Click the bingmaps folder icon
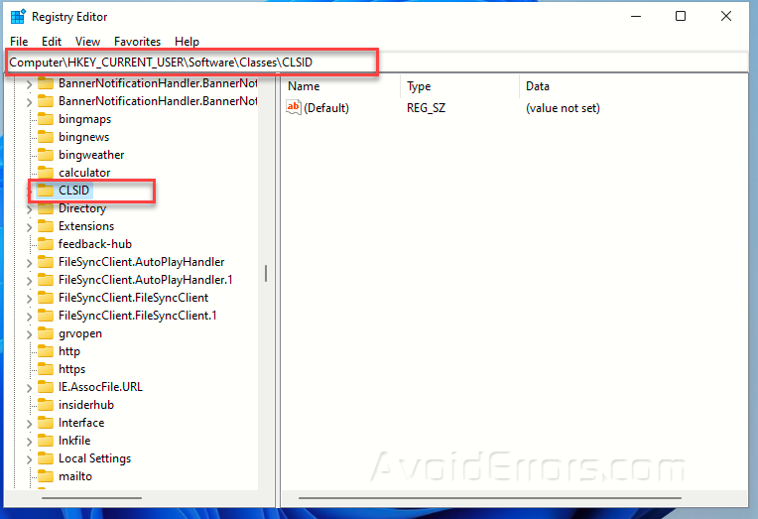Image resolution: width=758 pixels, height=519 pixels. pos(46,119)
